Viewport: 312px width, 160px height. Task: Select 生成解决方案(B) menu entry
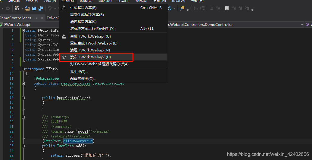pyautogui.click(x=114, y=8)
